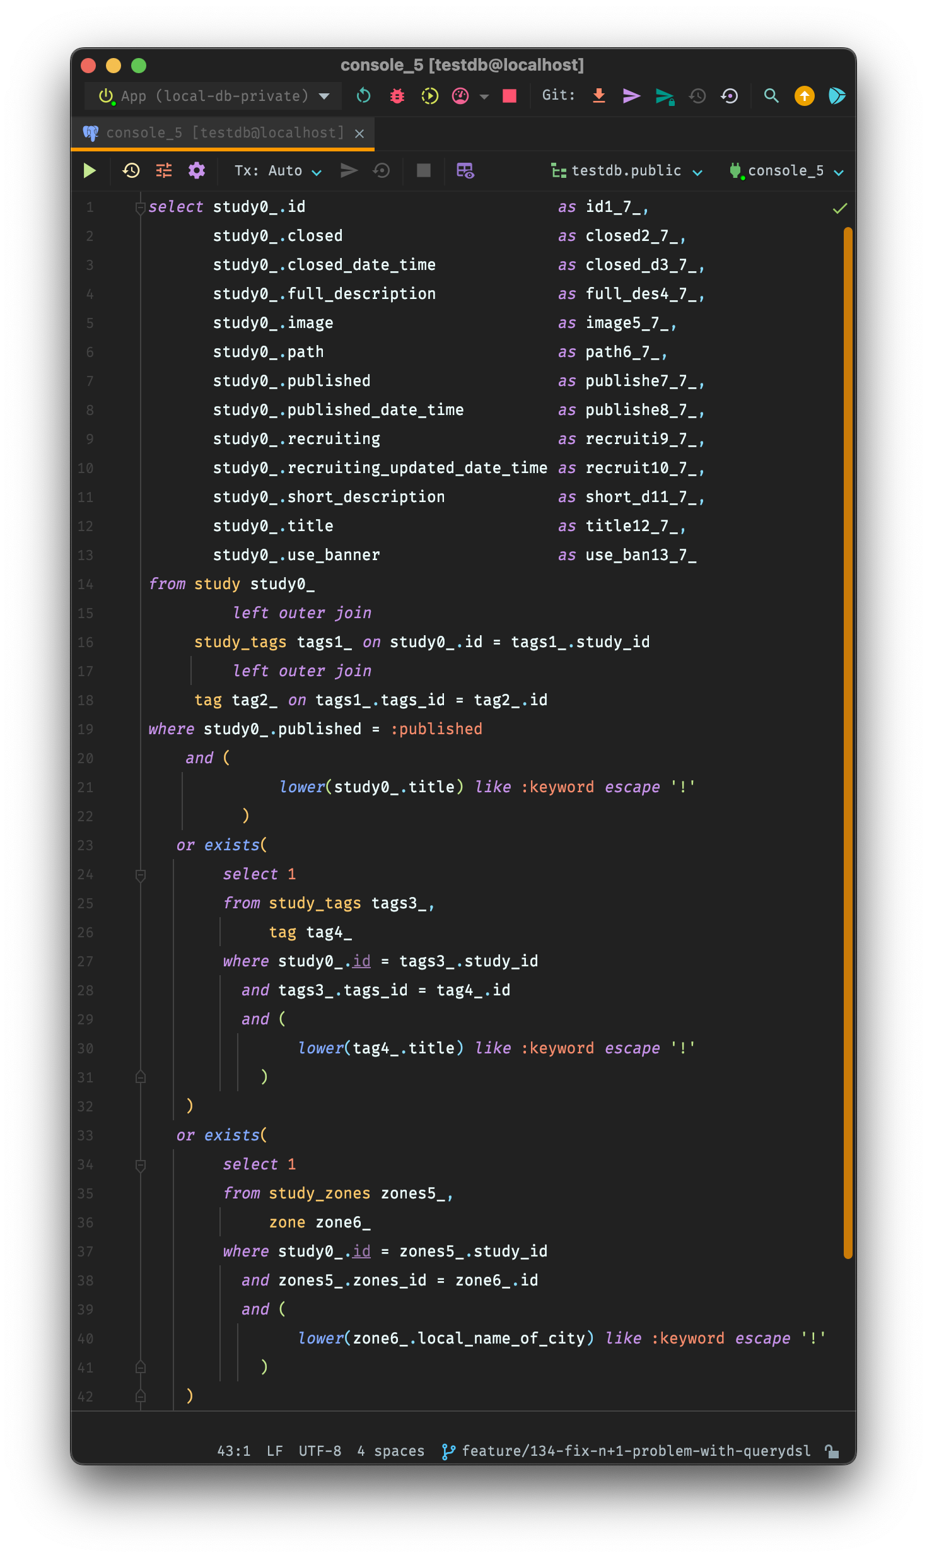Stop the running app with red square
The image size is (927, 1558).
pos(510,96)
